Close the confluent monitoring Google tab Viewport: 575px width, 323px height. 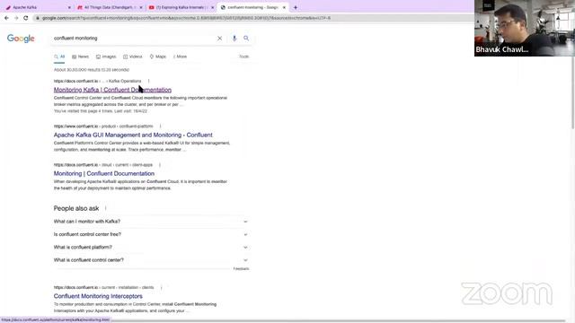coord(284,7)
